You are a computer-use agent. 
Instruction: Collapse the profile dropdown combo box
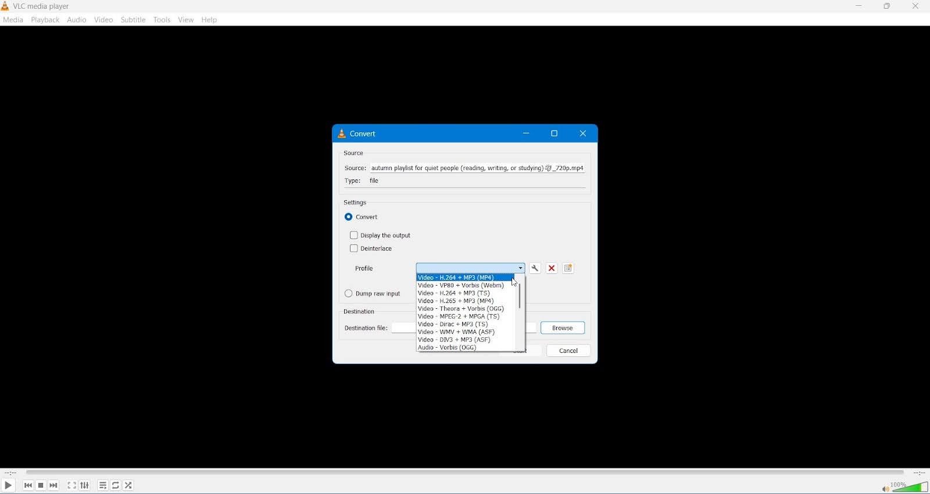pyautogui.click(x=471, y=268)
